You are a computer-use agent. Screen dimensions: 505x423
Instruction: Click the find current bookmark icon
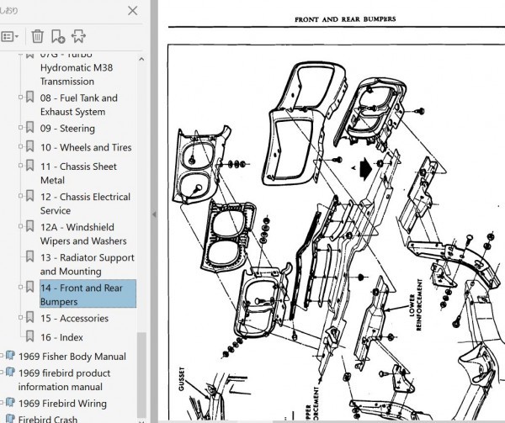point(78,36)
